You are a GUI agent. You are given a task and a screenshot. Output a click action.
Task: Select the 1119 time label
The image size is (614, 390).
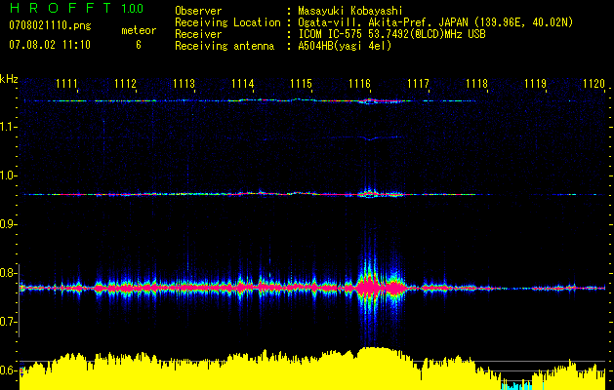point(535,84)
